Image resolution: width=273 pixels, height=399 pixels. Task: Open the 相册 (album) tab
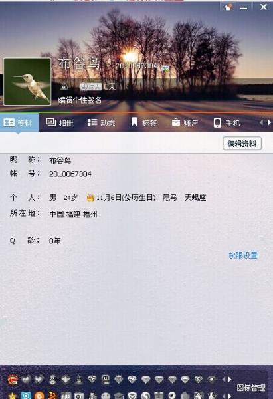(x=60, y=123)
